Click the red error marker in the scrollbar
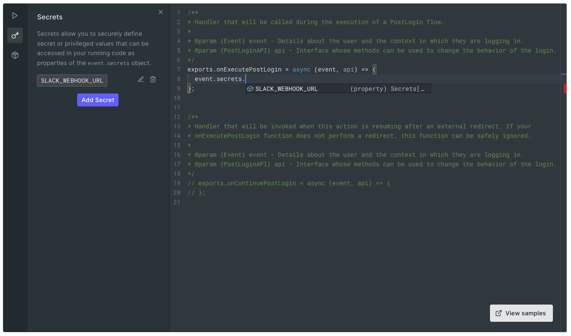Screen dimensions: 571x336 (x=566, y=88)
